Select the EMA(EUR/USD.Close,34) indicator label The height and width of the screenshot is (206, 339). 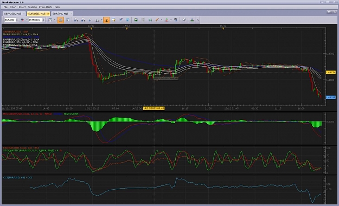(x=21, y=40)
